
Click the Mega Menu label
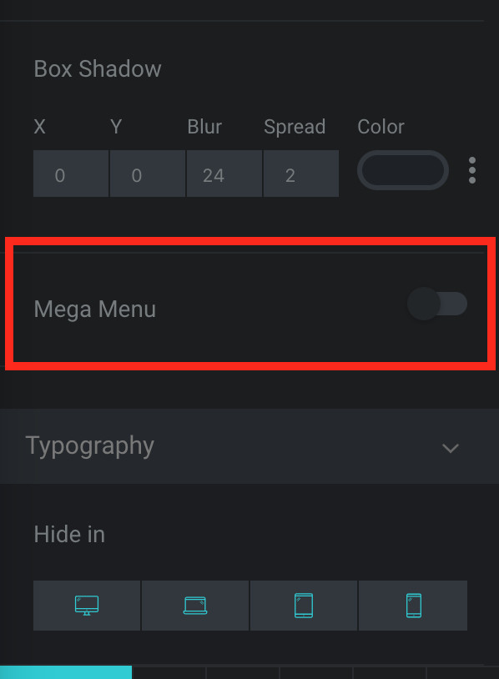tap(94, 309)
